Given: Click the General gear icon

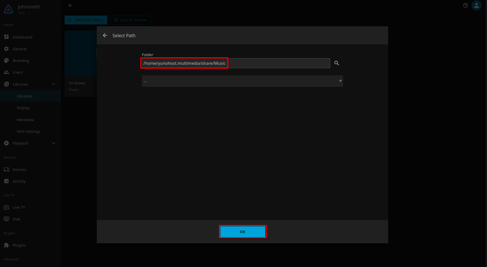Looking at the screenshot, I should tap(6, 49).
